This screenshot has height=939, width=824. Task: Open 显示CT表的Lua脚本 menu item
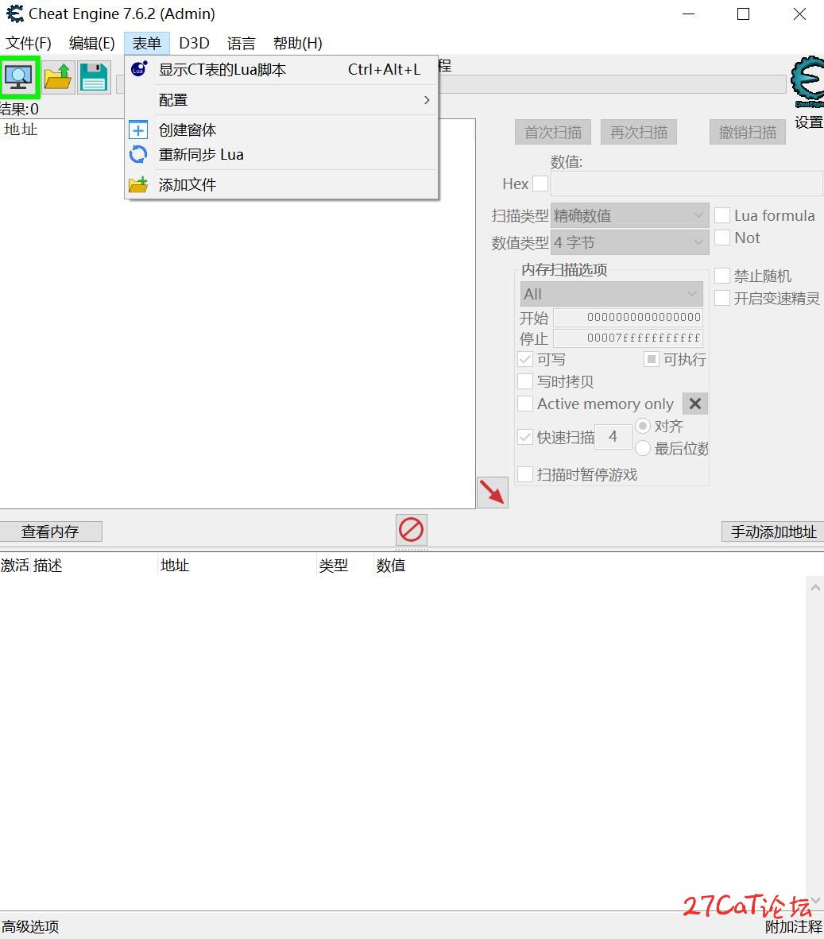222,70
